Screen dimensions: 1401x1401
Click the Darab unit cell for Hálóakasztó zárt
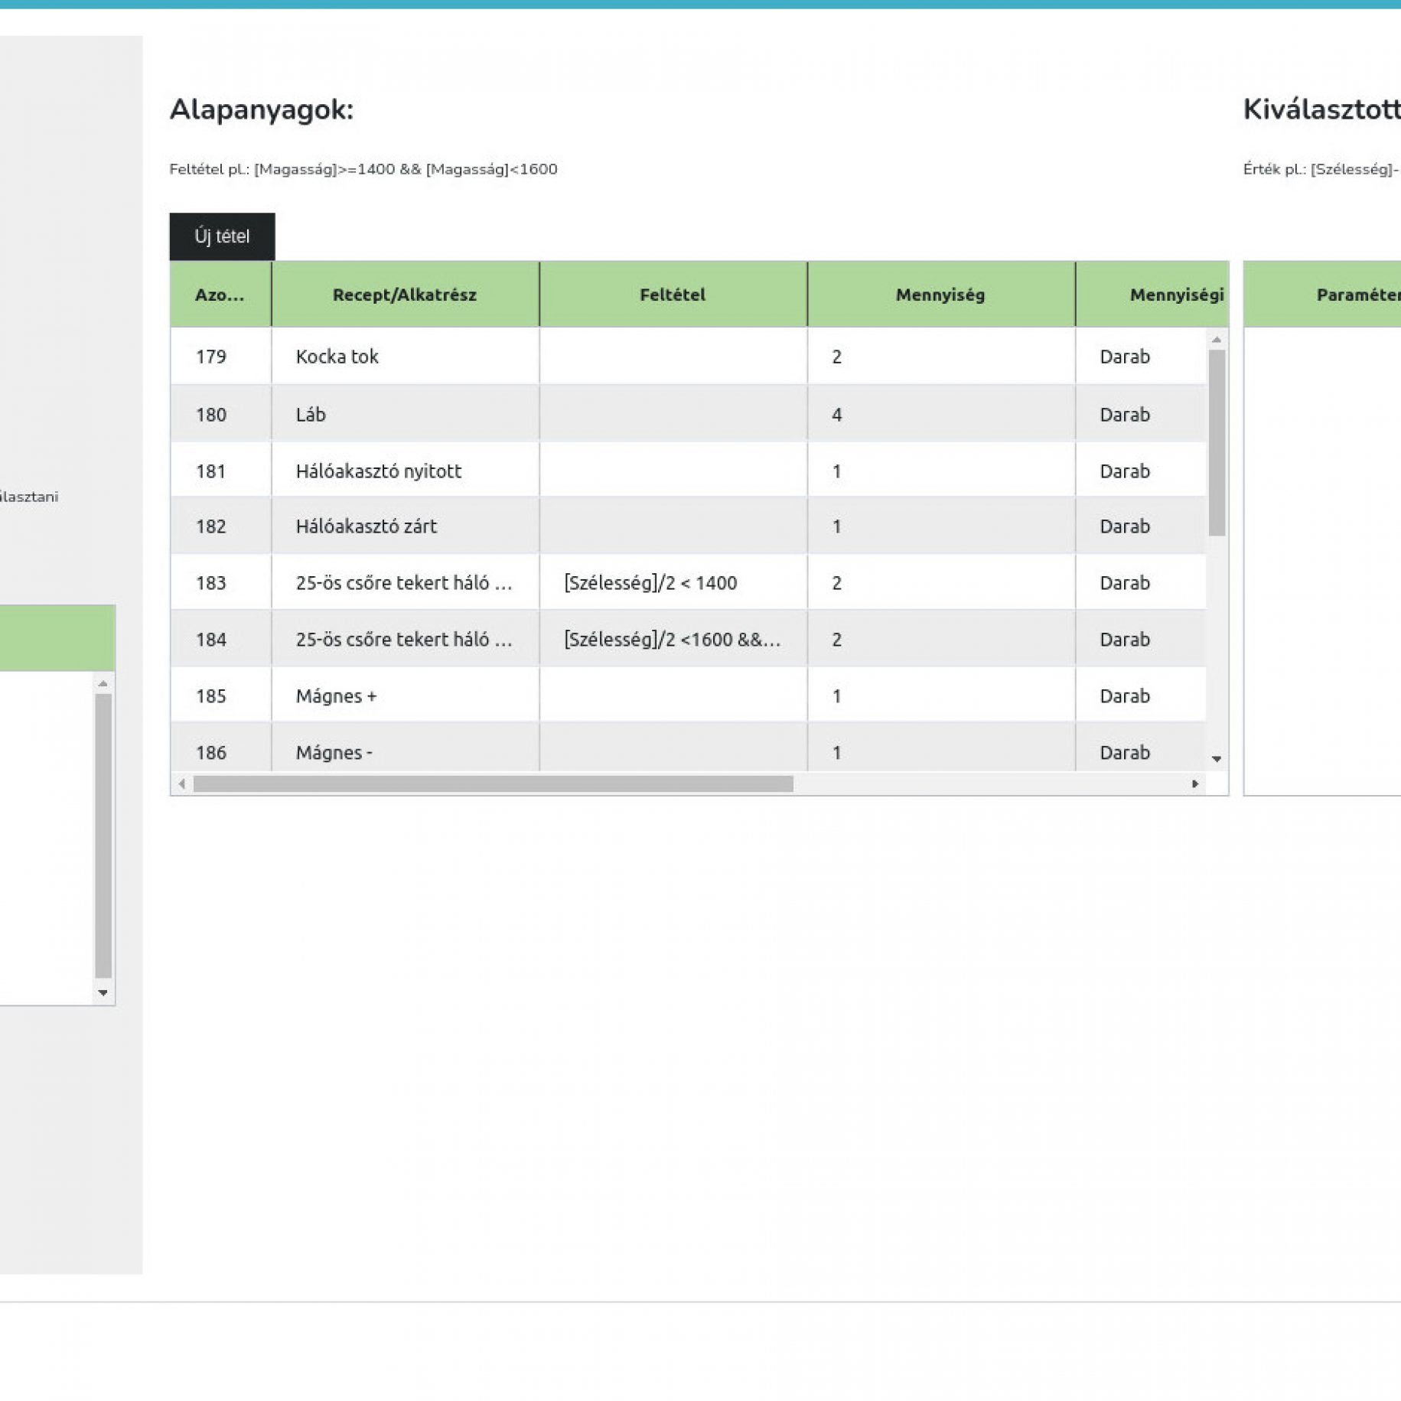click(1125, 526)
